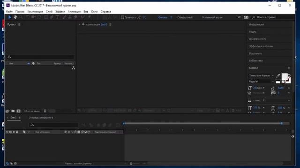Open the leading Авто dropdown arrow
This screenshot has height=168, width=300.
point(289,88)
